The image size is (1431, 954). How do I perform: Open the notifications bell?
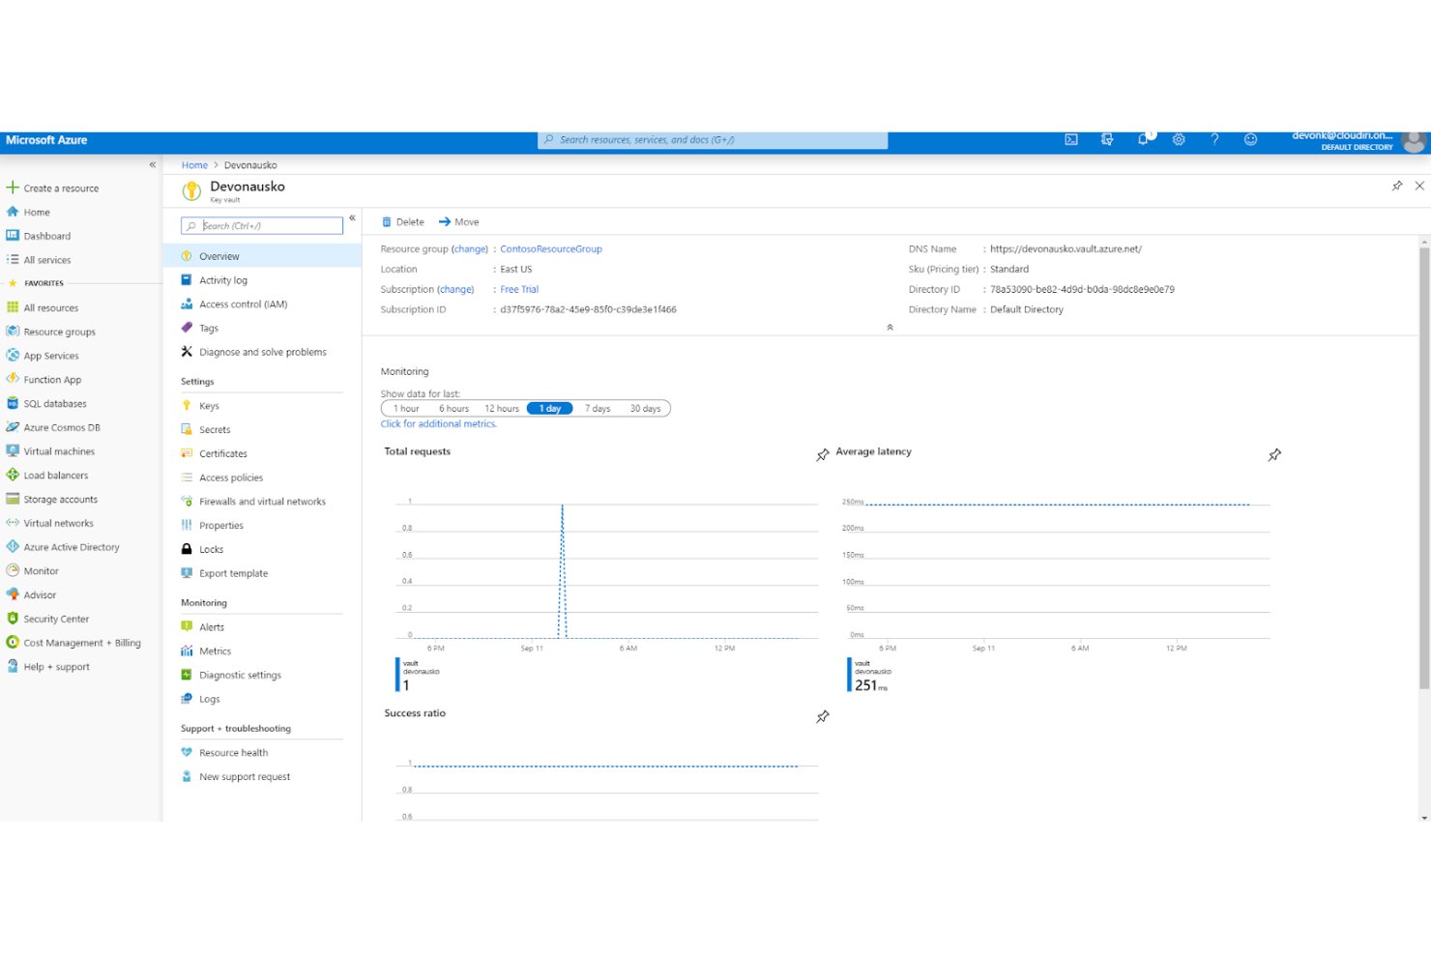1145,139
